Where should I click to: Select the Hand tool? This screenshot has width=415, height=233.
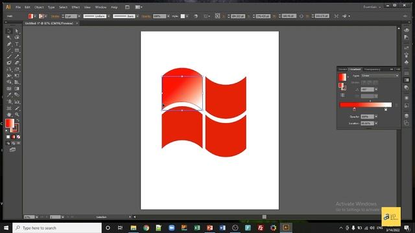pyautogui.click(x=9, y=115)
